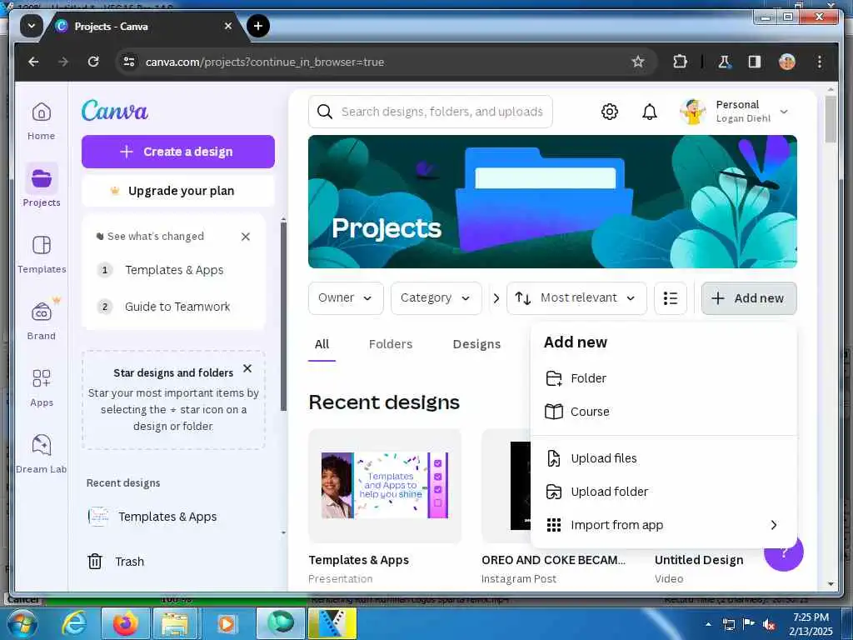Image resolution: width=853 pixels, height=640 pixels.
Task: Open the Chrome profile avatar
Action: point(787,62)
